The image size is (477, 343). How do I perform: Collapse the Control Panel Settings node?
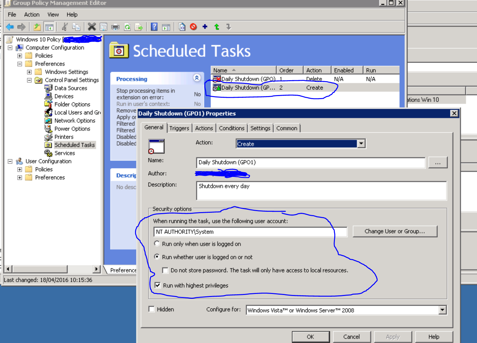pyautogui.click(x=29, y=80)
